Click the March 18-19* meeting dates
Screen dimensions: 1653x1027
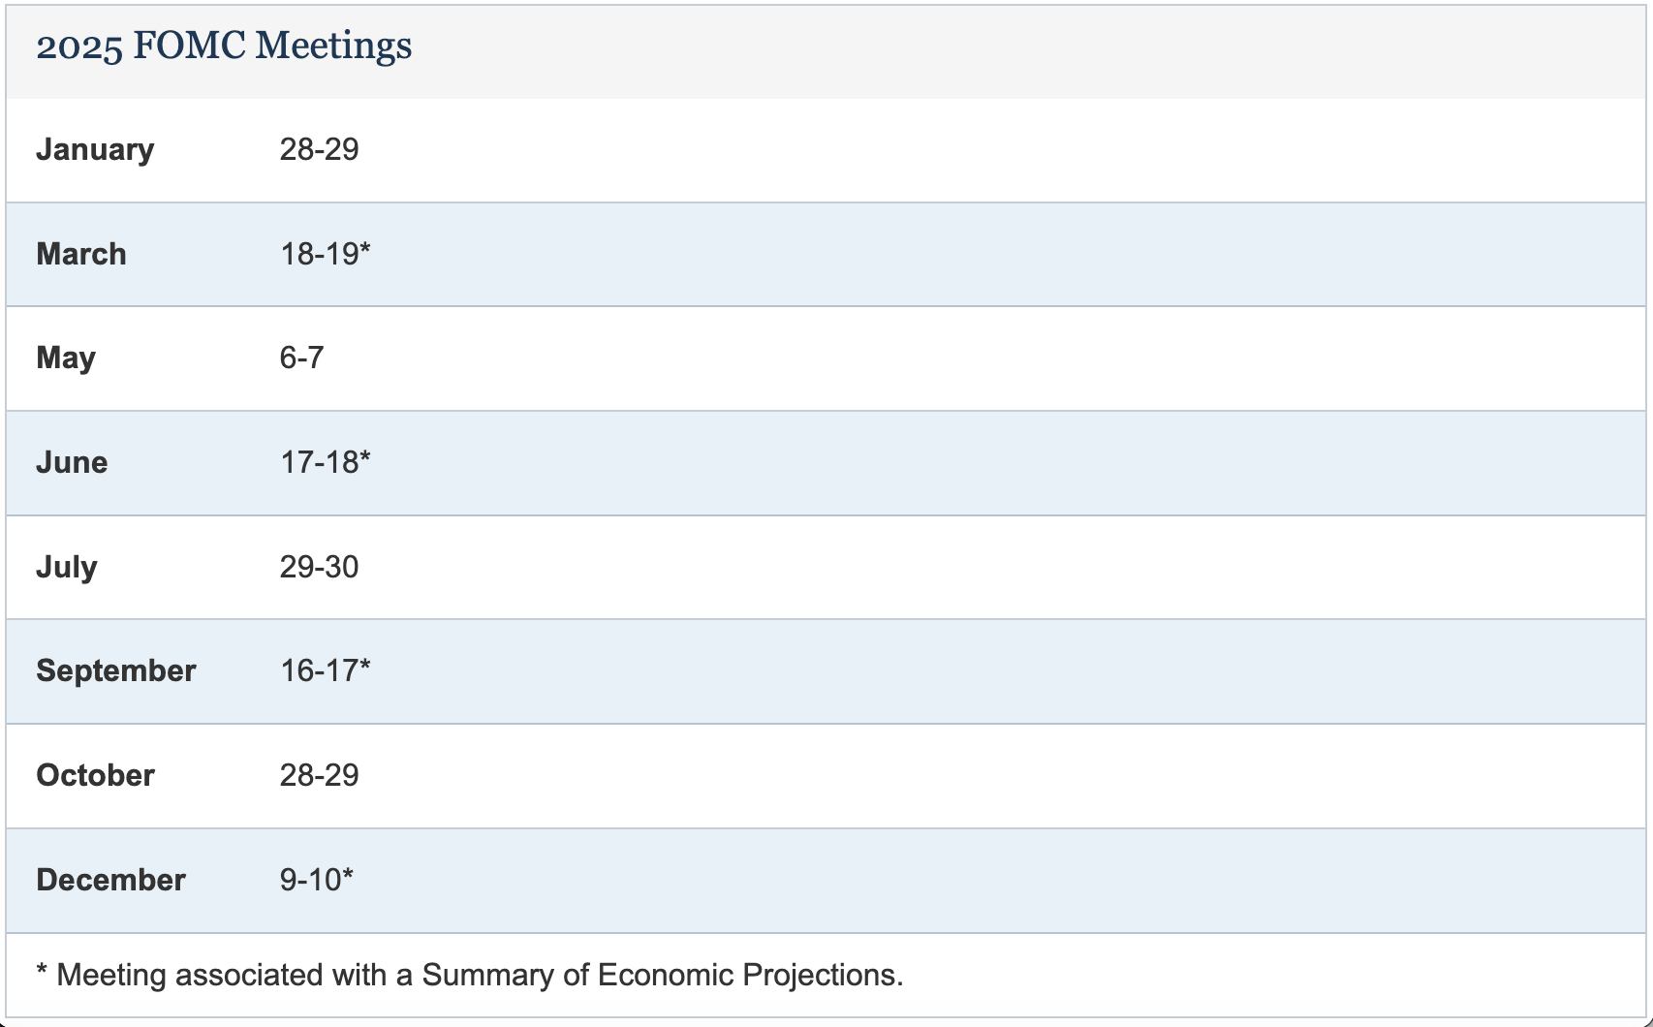326,254
